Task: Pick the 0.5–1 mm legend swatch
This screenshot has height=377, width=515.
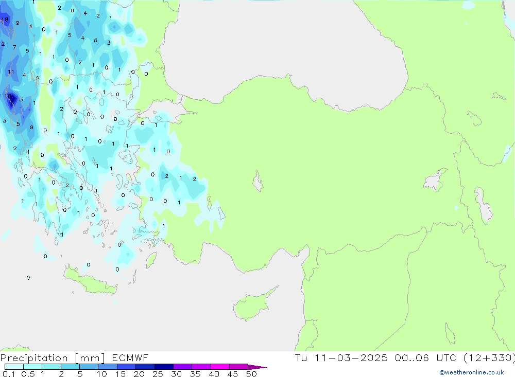Action: click(x=33, y=367)
